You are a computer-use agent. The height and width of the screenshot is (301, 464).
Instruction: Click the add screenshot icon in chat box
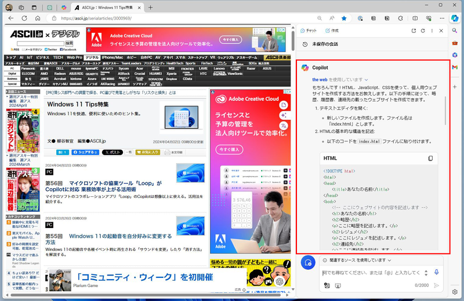click(338, 285)
